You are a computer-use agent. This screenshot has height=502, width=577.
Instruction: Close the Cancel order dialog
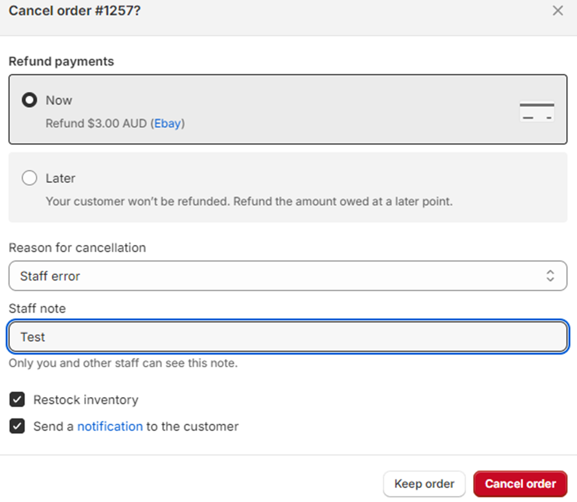tap(558, 10)
